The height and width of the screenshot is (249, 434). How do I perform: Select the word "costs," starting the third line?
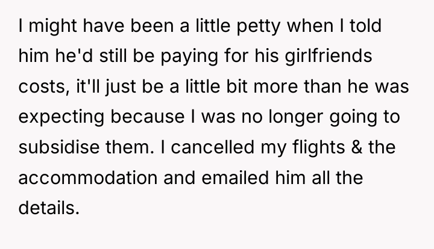coord(44,87)
